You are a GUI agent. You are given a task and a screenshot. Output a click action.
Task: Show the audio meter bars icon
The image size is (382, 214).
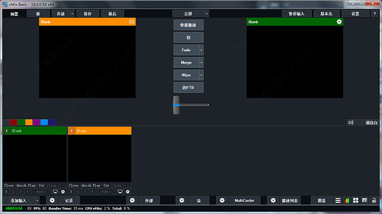click(347, 201)
